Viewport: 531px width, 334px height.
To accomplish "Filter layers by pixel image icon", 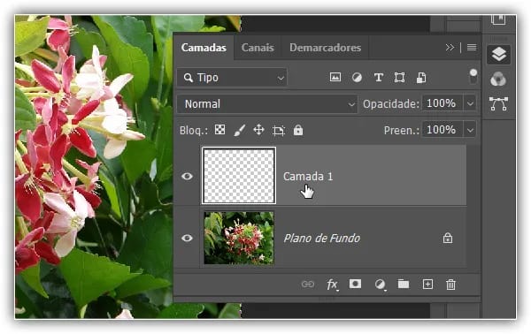I will pos(335,78).
